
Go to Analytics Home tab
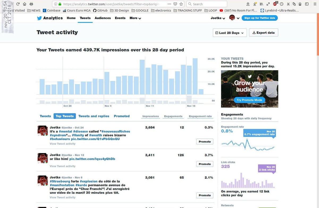(71, 18)
